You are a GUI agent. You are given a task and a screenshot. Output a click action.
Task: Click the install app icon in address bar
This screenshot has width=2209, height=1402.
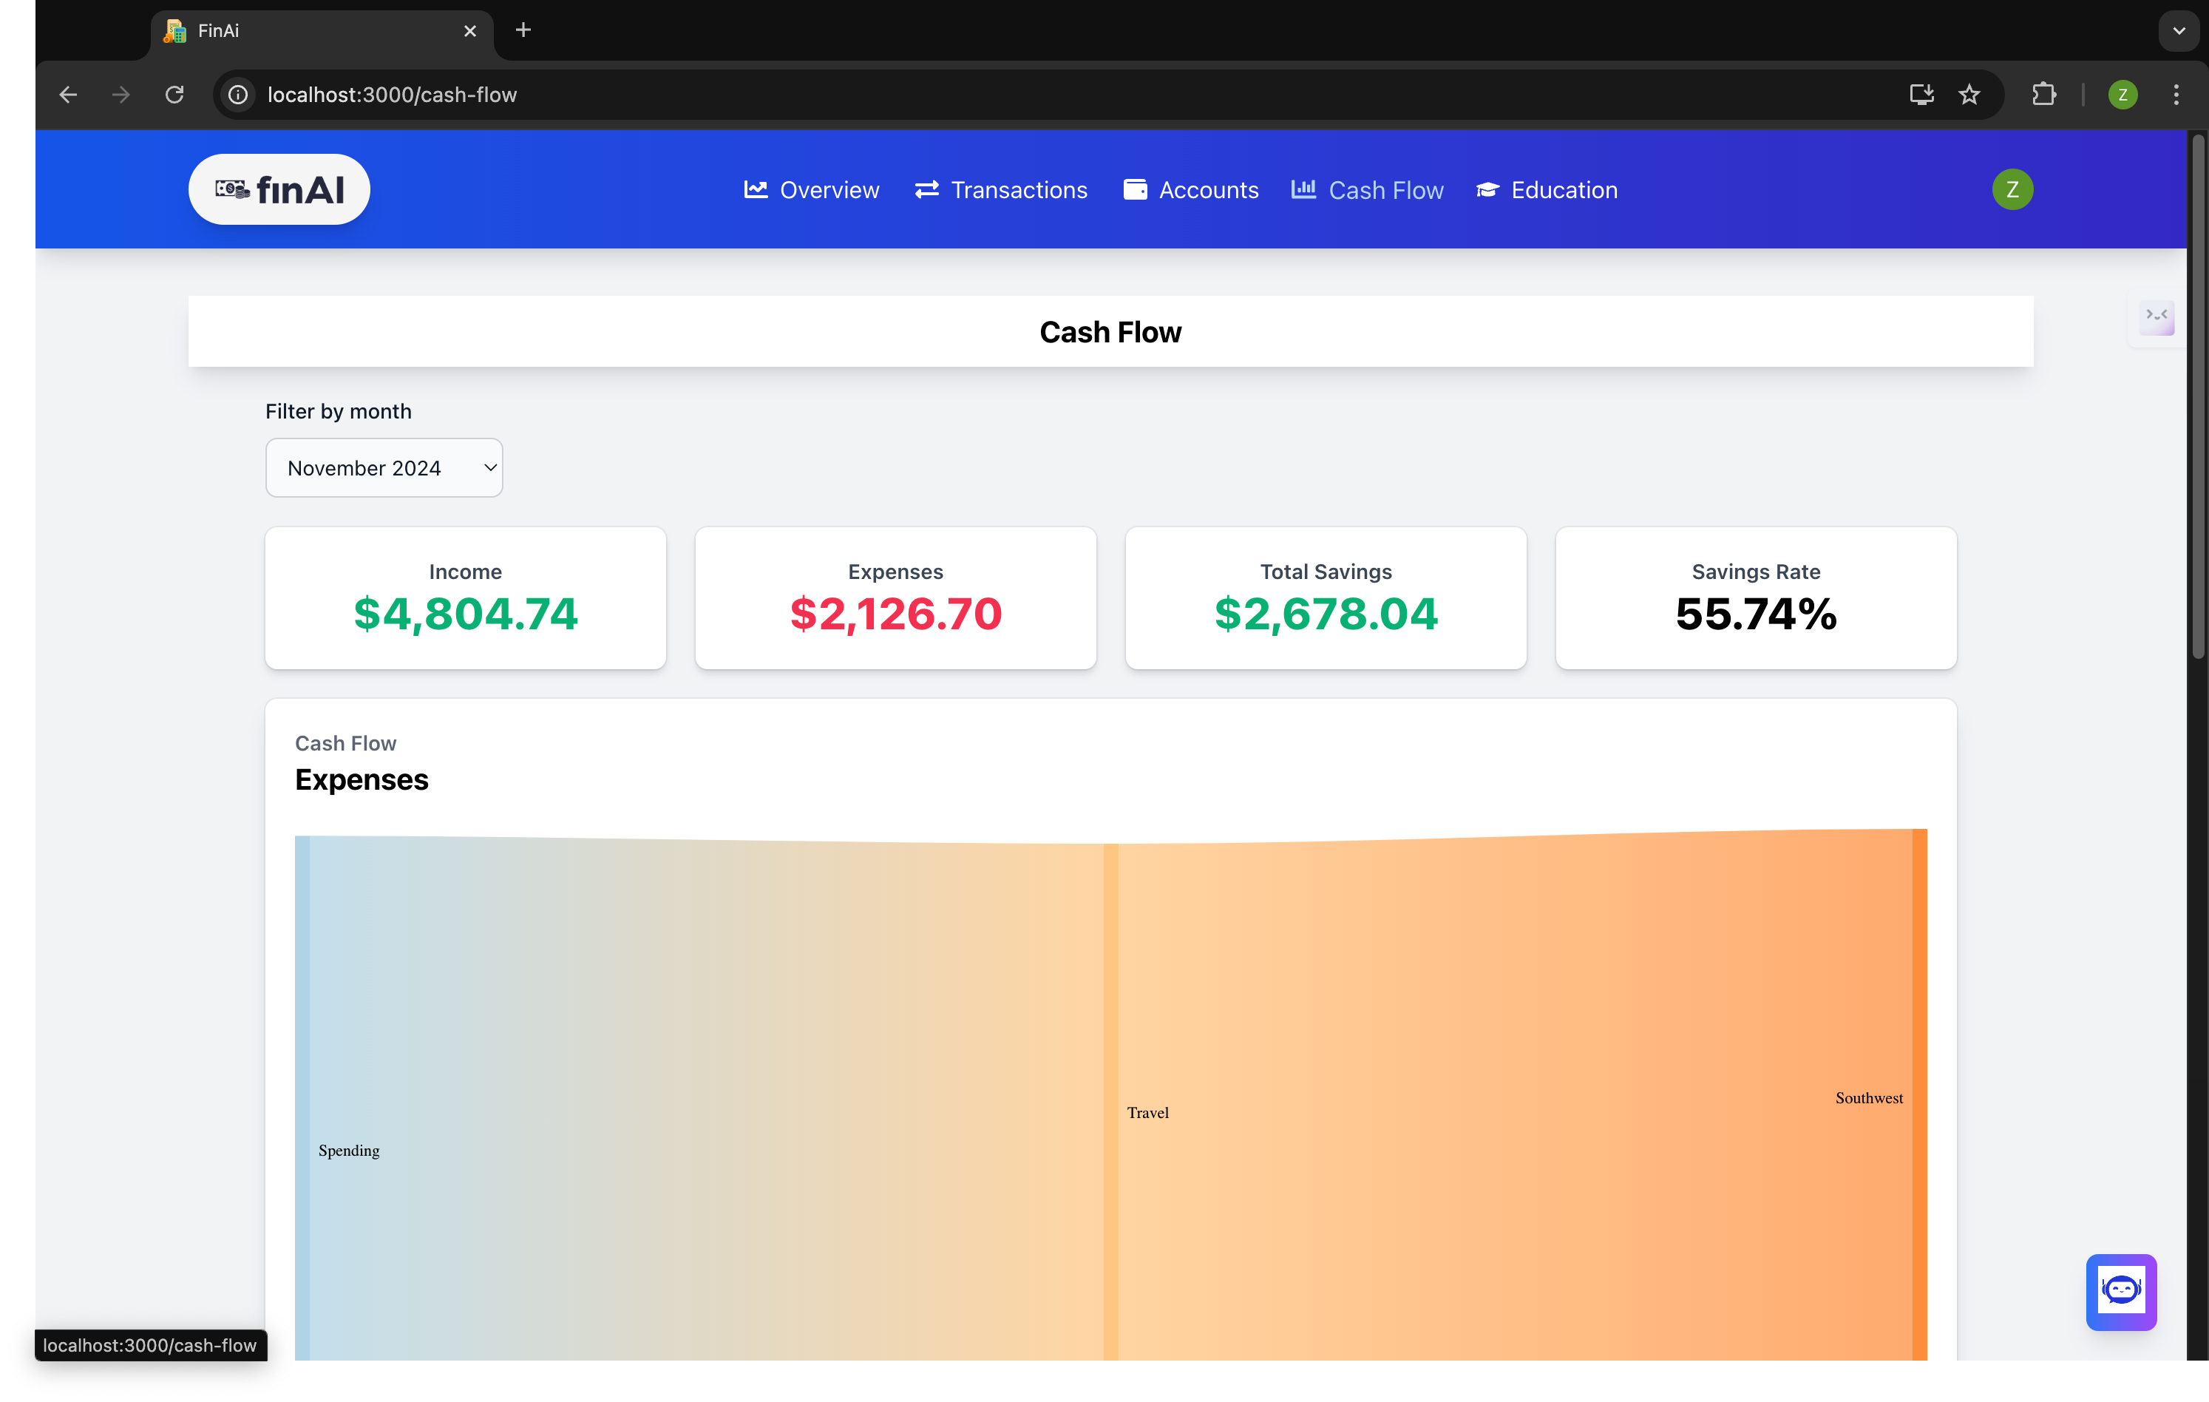(1921, 95)
